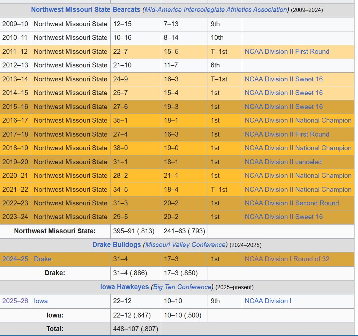Select the 31–1 overall record cell
This screenshot has height=336, width=358.
[136, 162]
